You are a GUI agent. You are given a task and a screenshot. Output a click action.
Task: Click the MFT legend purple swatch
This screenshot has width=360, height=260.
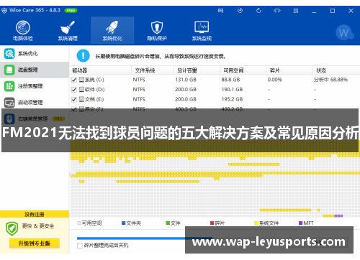(x=301, y=223)
